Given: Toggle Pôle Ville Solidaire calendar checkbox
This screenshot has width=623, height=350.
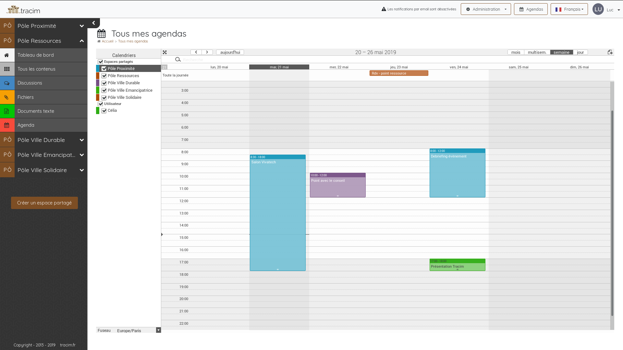Looking at the screenshot, I should [x=104, y=98].
